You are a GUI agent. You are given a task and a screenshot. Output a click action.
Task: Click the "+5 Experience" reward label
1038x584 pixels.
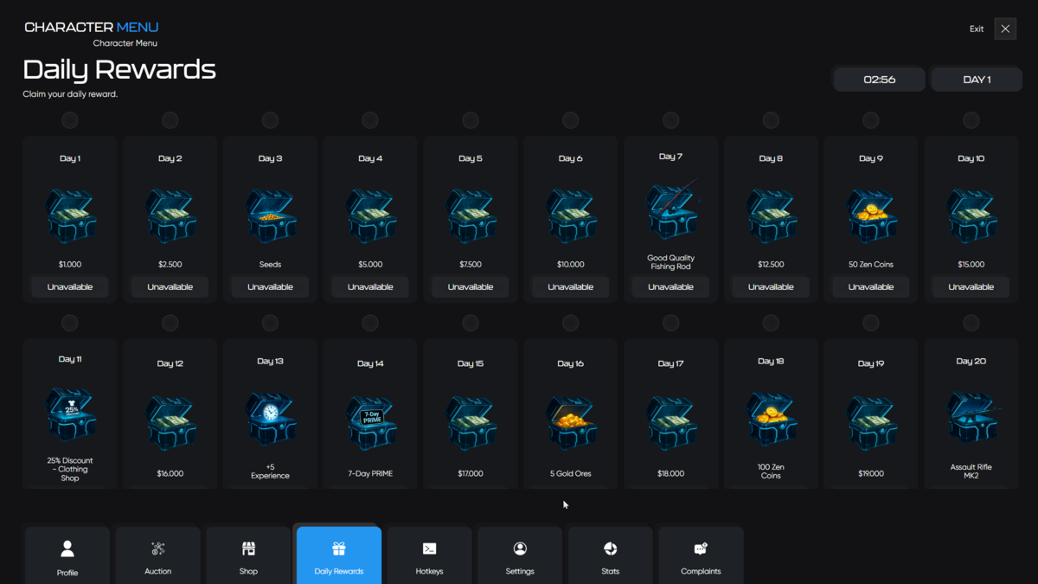pos(271,472)
